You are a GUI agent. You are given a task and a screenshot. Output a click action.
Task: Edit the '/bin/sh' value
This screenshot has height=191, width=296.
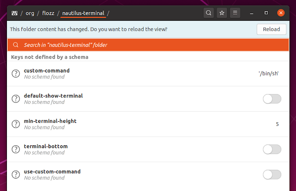coord(268,73)
